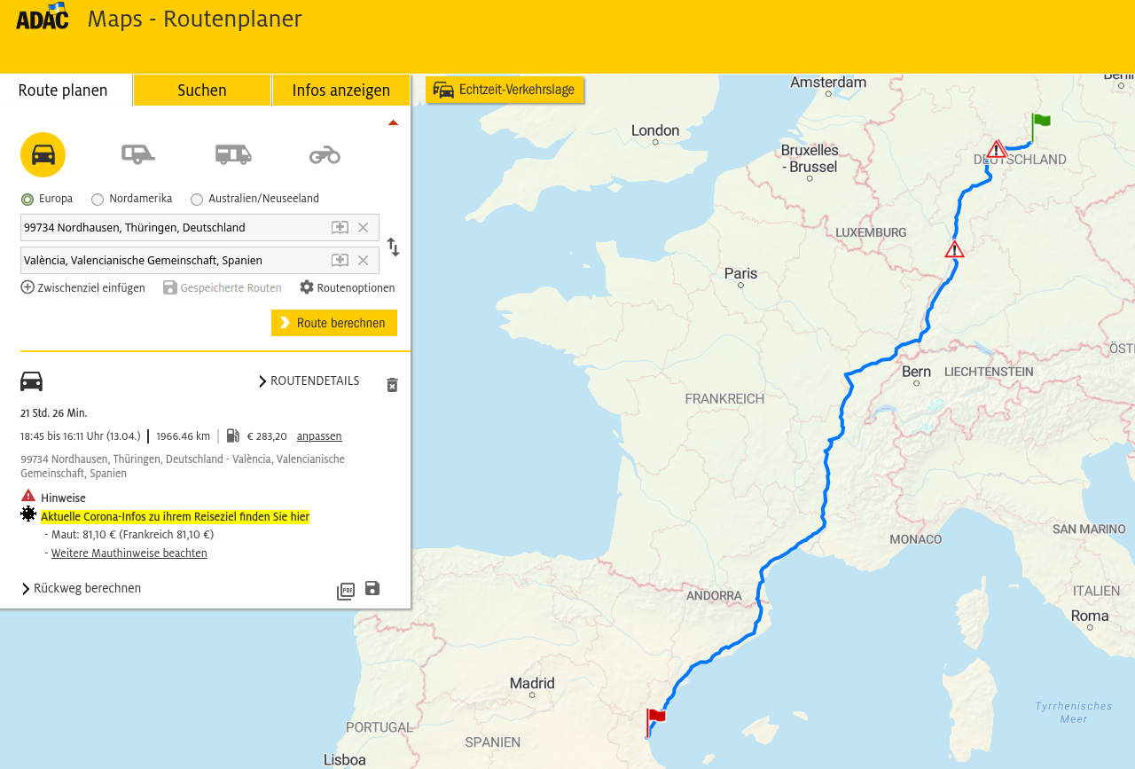Open the Infos anzeigen tab

[341, 90]
